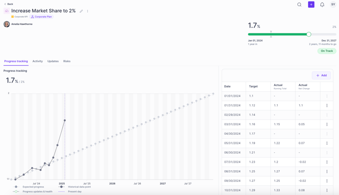Click the goal title text
The height and width of the screenshot is (195, 339).
click(x=43, y=11)
